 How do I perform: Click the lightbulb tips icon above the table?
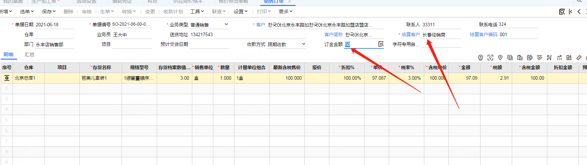click(480, 58)
